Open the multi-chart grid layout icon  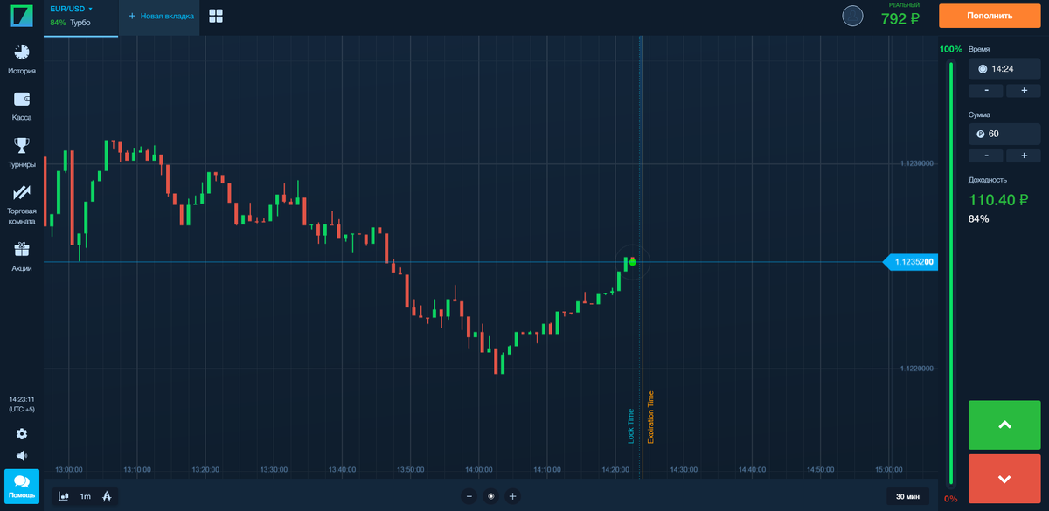216,16
